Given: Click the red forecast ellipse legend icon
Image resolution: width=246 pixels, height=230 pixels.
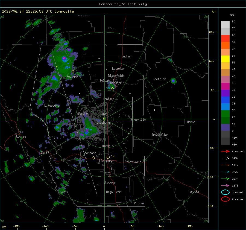Looking at the screenshot, I should 225,199.
